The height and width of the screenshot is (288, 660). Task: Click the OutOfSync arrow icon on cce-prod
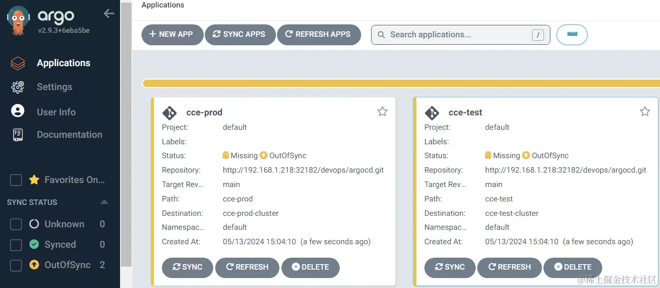[264, 155]
